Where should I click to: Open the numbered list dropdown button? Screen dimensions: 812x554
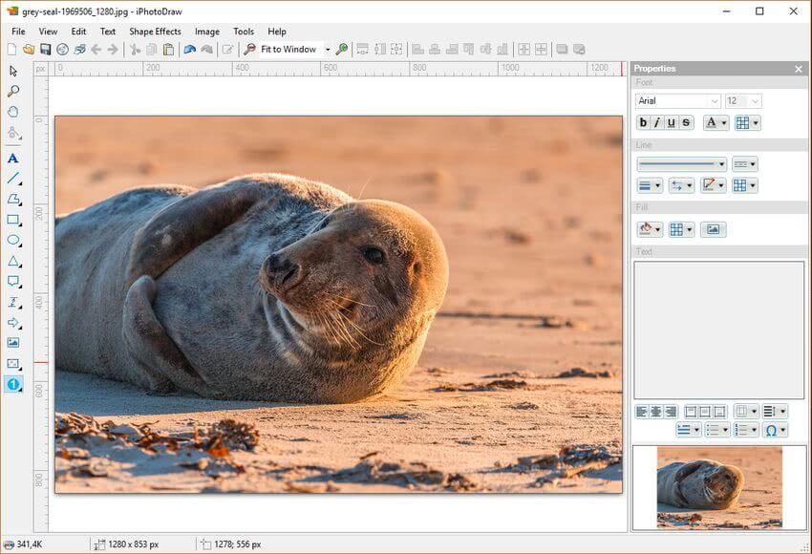746,430
